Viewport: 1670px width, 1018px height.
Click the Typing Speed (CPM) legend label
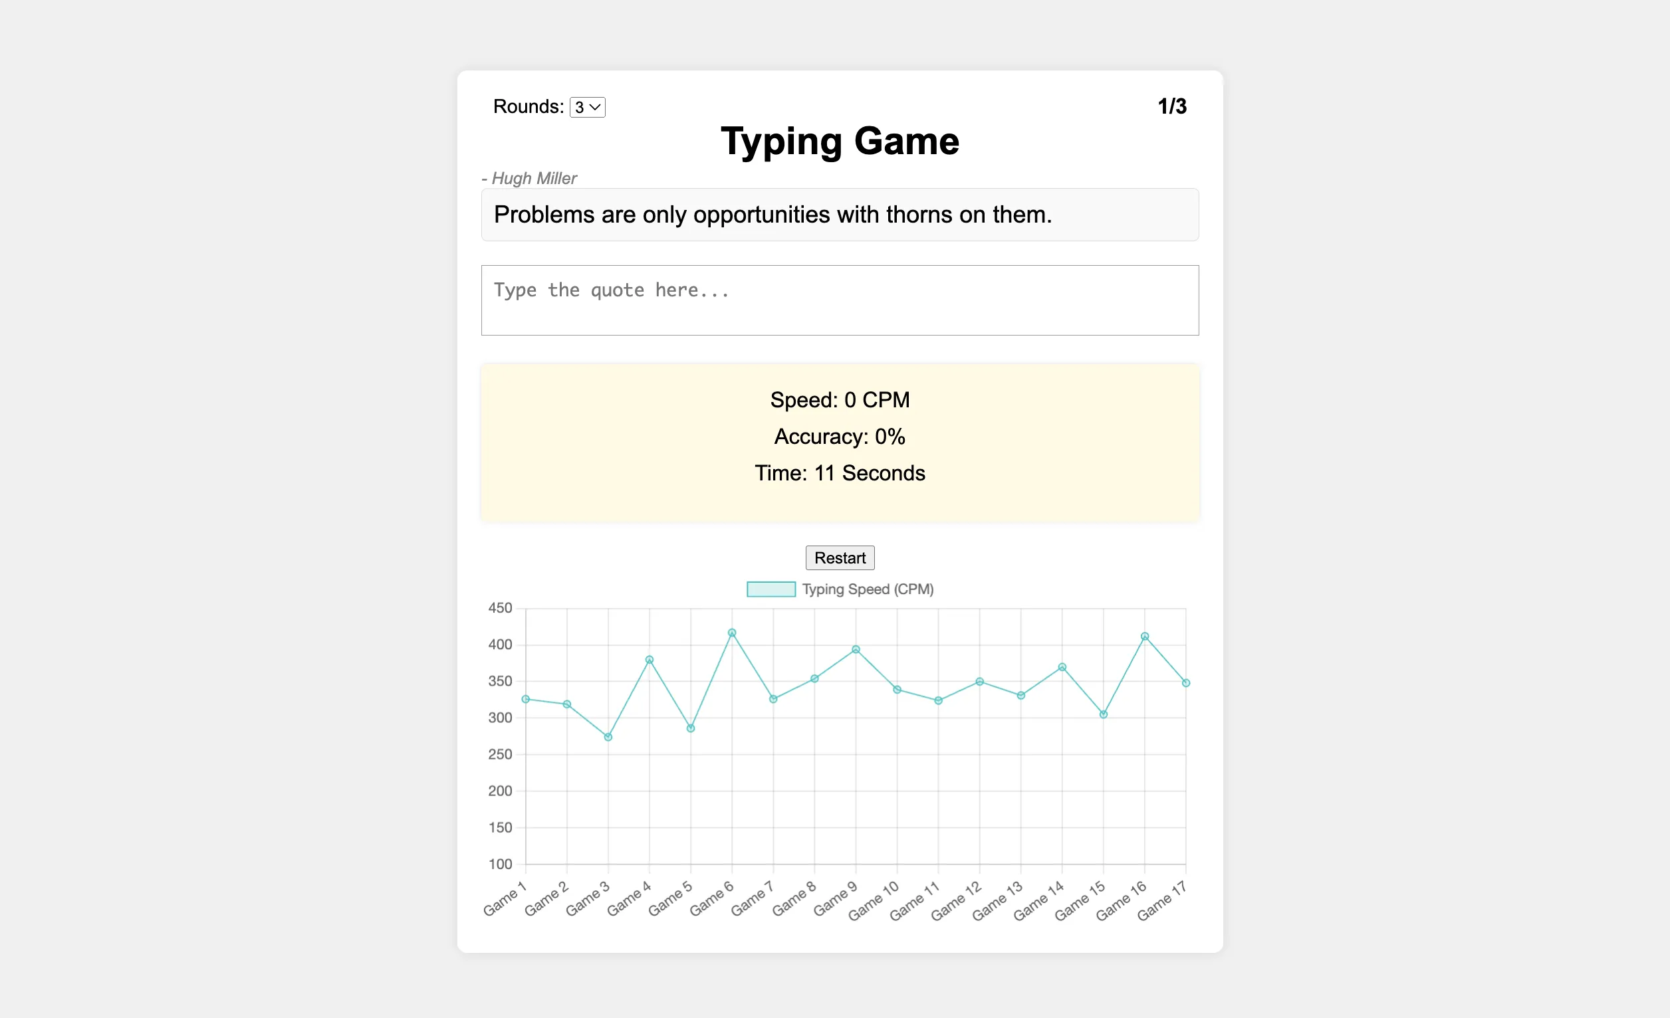click(x=867, y=589)
